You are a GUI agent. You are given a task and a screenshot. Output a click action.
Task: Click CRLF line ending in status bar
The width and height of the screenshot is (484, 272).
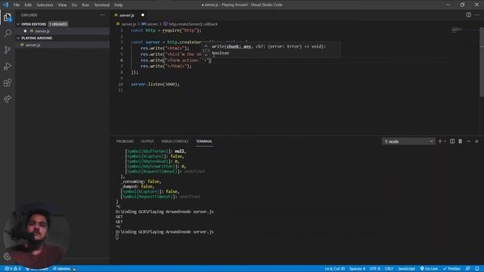[389, 269]
